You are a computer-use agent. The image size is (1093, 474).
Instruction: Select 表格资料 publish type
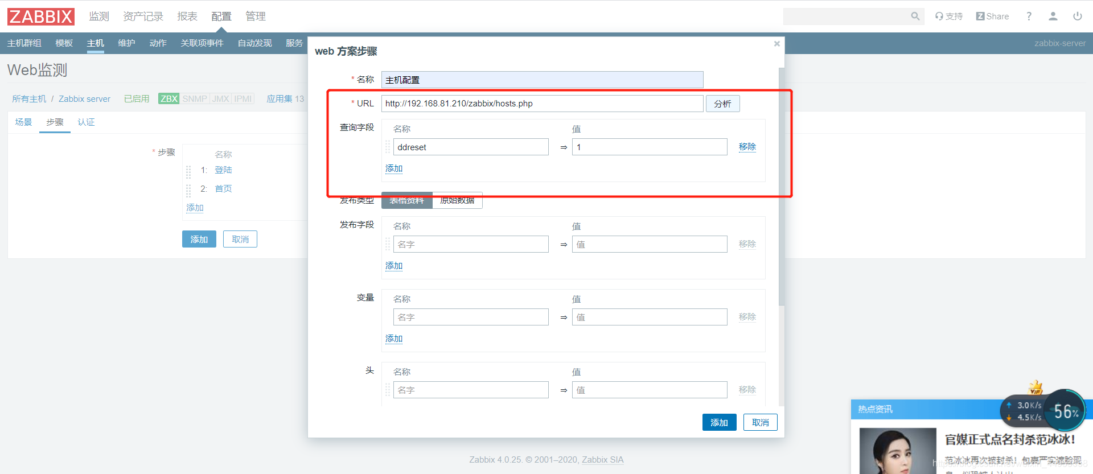point(407,200)
